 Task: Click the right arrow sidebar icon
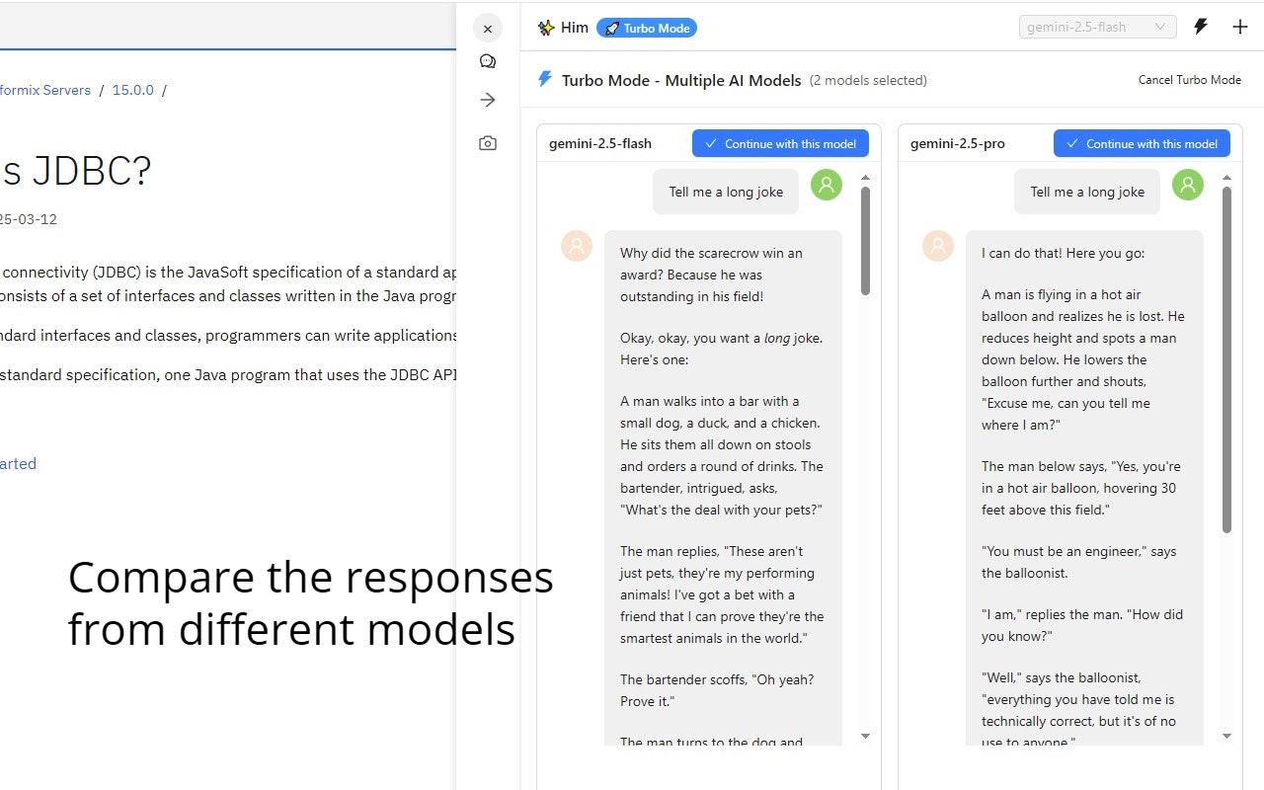pyautogui.click(x=487, y=100)
